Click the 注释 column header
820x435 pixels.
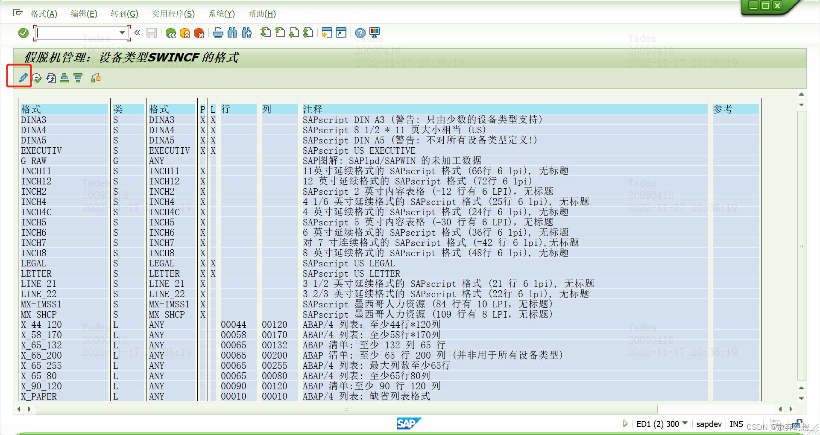click(504, 109)
